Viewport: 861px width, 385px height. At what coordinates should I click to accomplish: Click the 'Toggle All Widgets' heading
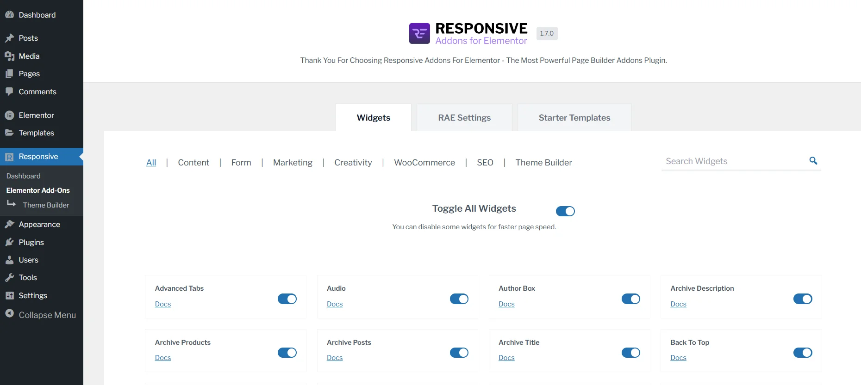(x=474, y=208)
